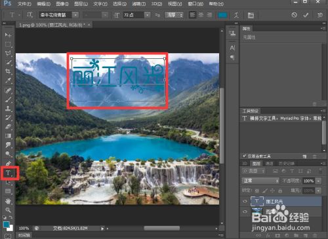This screenshot has height=239, width=328.
Task: Select the History Brush tool
Action: pyautogui.click(x=8, y=118)
